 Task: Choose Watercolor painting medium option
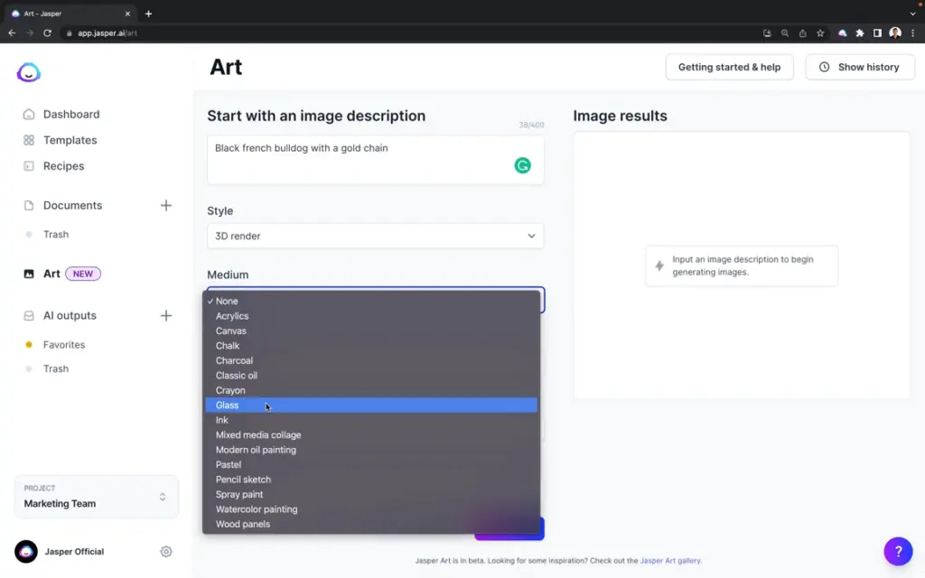click(x=257, y=509)
